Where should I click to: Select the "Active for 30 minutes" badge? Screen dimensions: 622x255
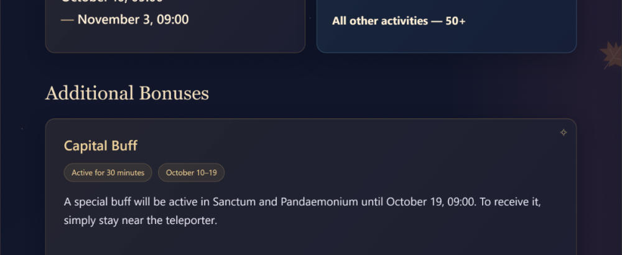tap(108, 172)
